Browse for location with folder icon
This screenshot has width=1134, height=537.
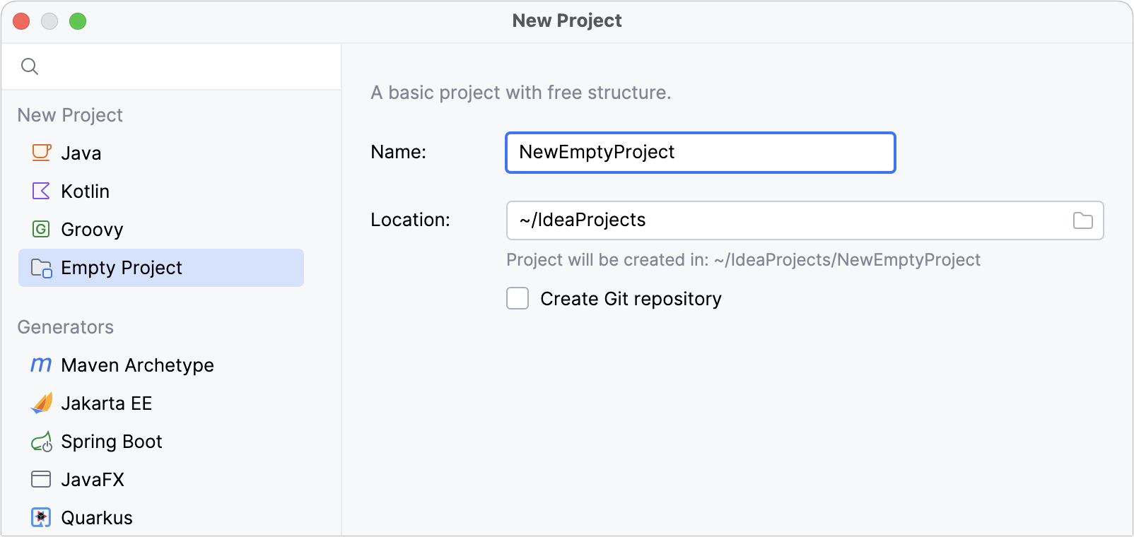[1082, 220]
